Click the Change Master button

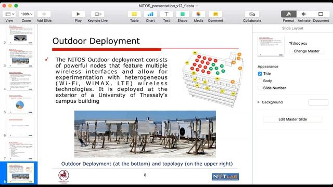(306, 51)
